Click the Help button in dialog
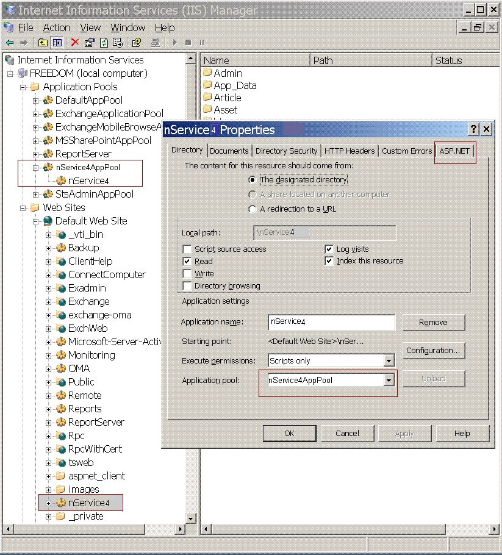Viewport: 502px width, 555px height. tap(462, 433)
